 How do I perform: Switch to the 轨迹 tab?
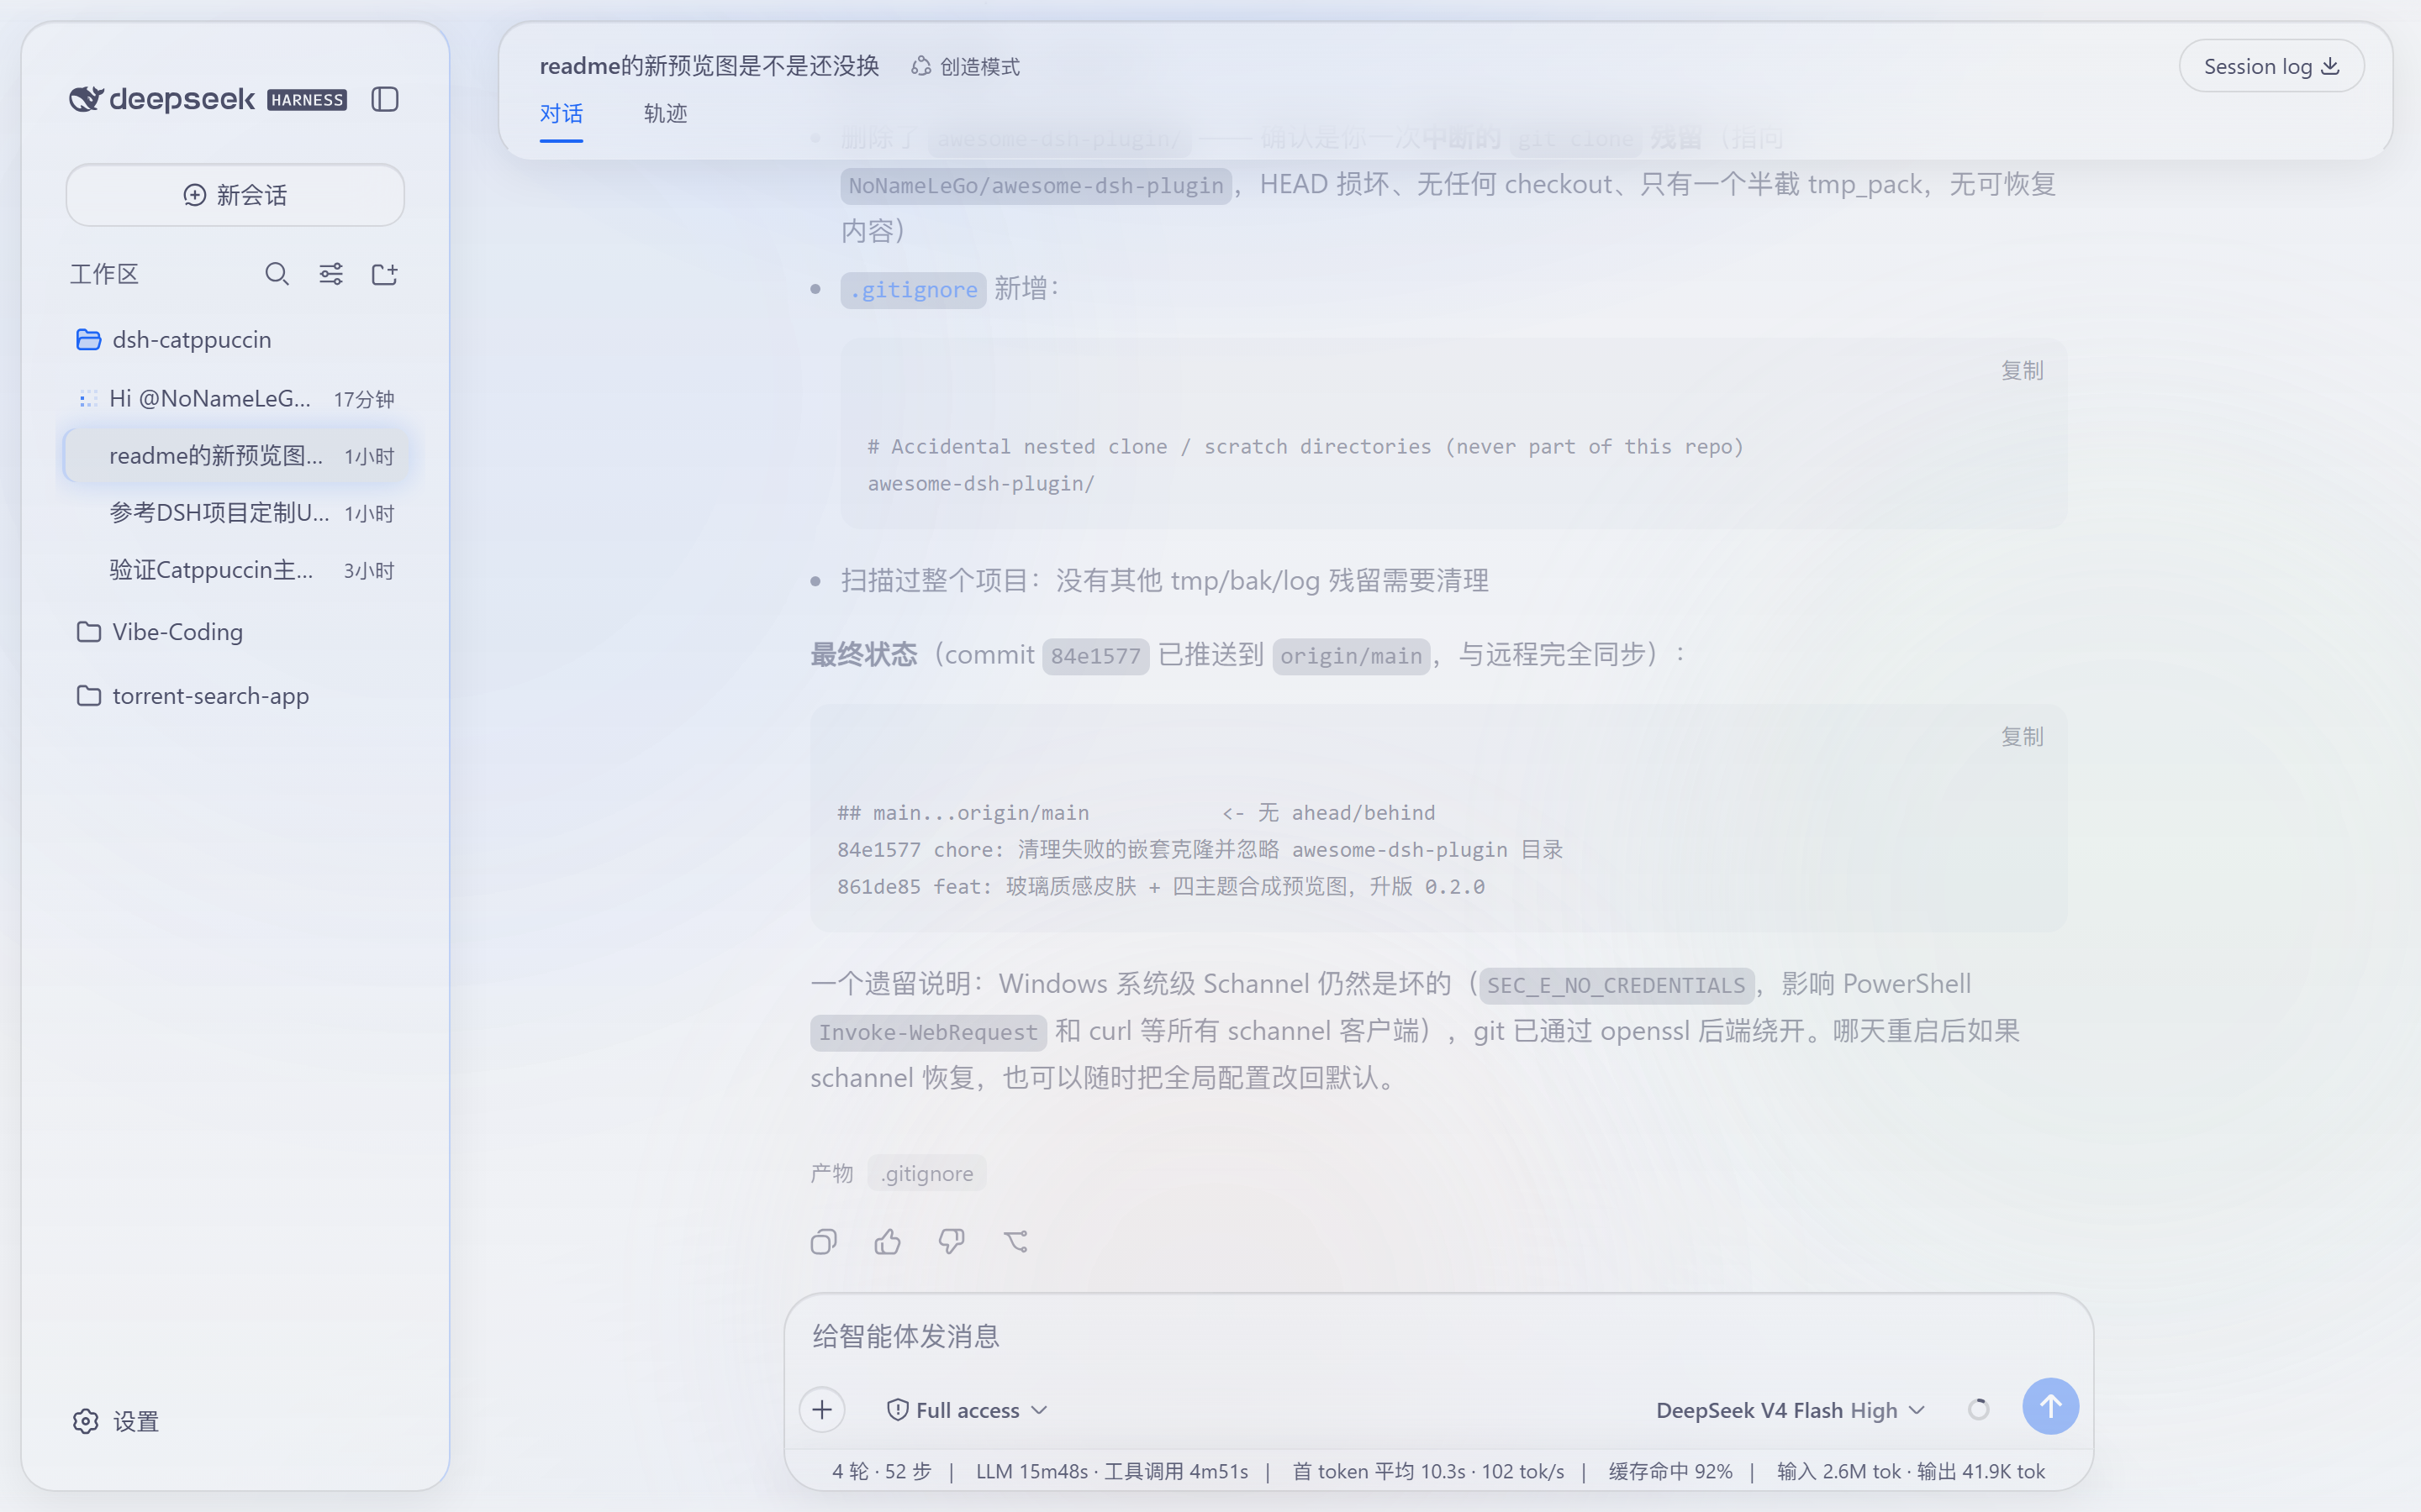click(x=665, y=114)
